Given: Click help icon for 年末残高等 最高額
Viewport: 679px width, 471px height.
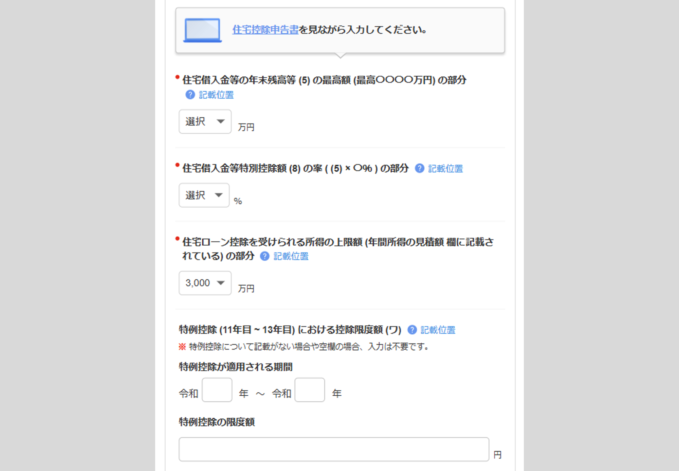Looking at the screenshot, I should tap(190, 95).
